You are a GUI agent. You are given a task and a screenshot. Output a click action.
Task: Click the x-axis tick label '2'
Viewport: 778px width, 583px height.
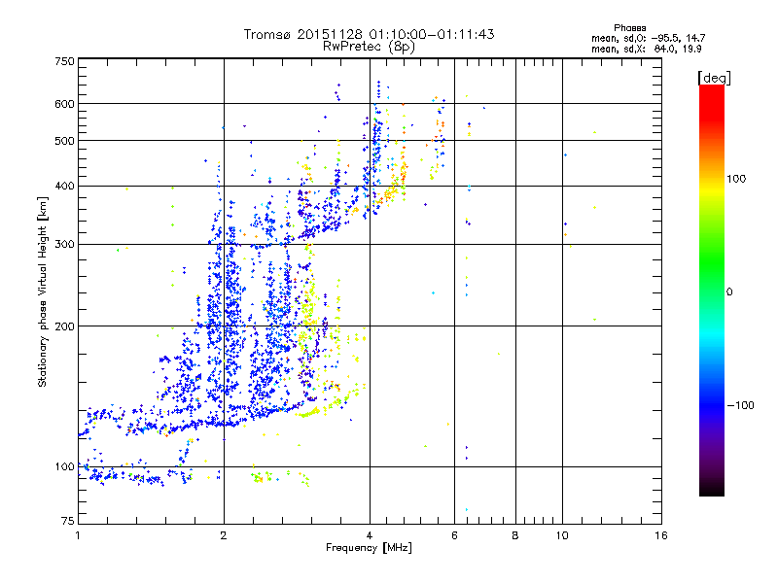point(224,535)
